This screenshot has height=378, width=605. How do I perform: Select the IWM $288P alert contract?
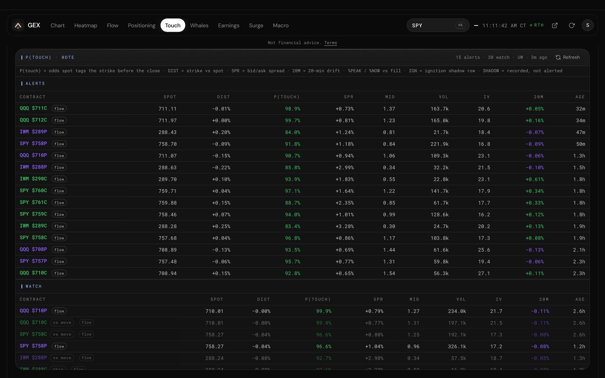point(33,167)
